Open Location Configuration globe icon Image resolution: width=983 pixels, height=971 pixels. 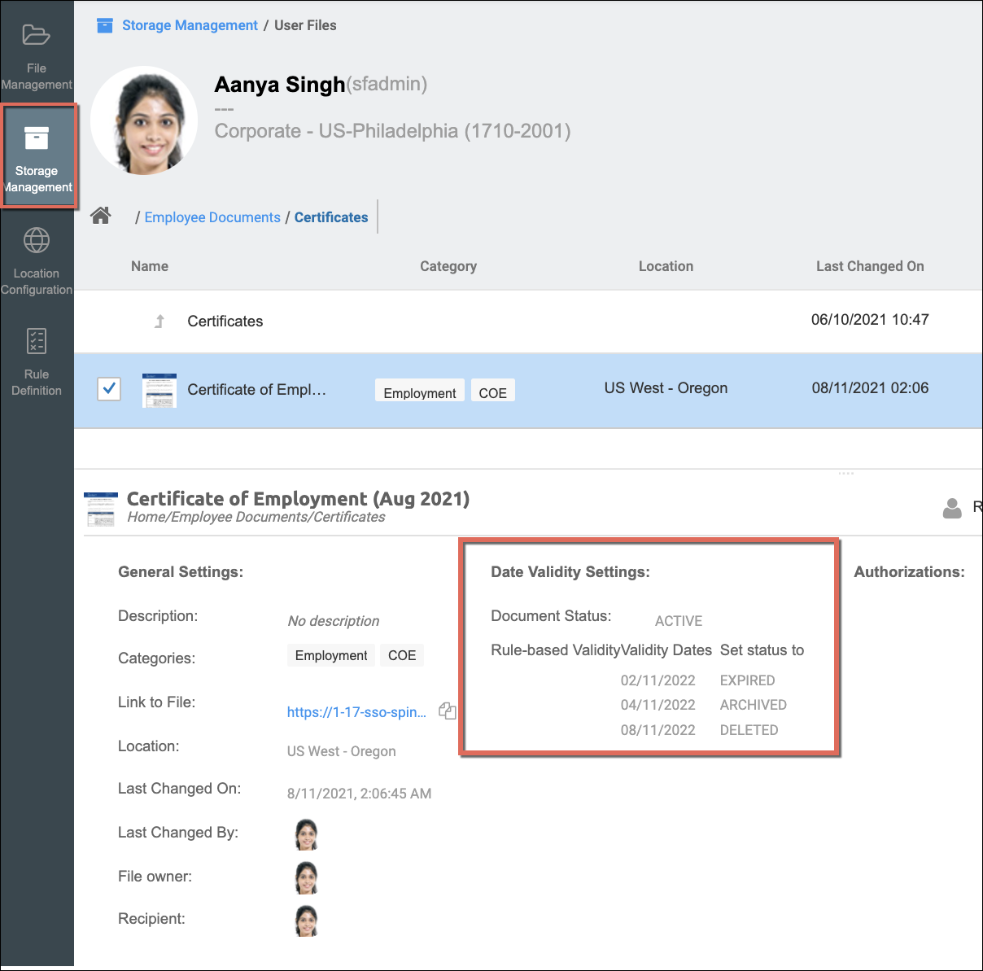click(x=37, y=241)
